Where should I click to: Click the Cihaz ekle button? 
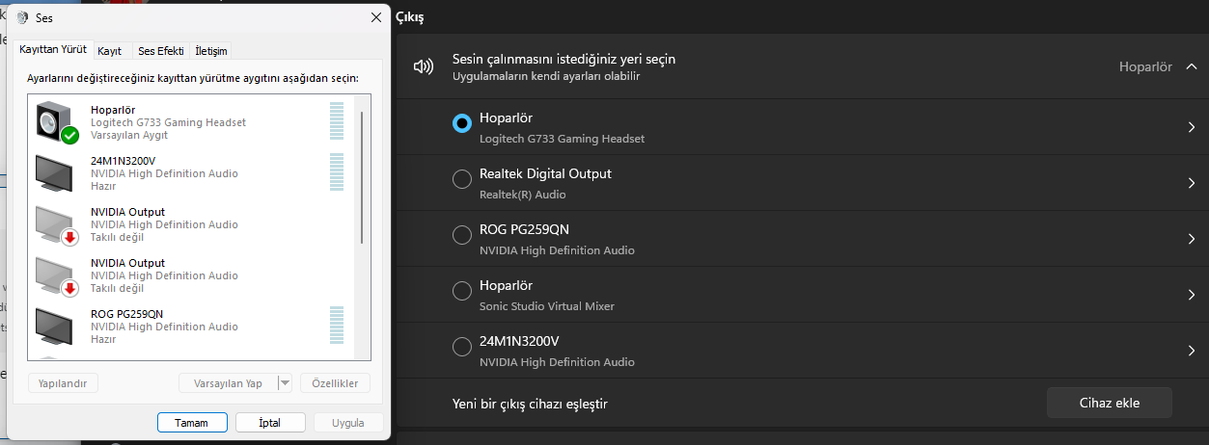tap(1109, 404)
